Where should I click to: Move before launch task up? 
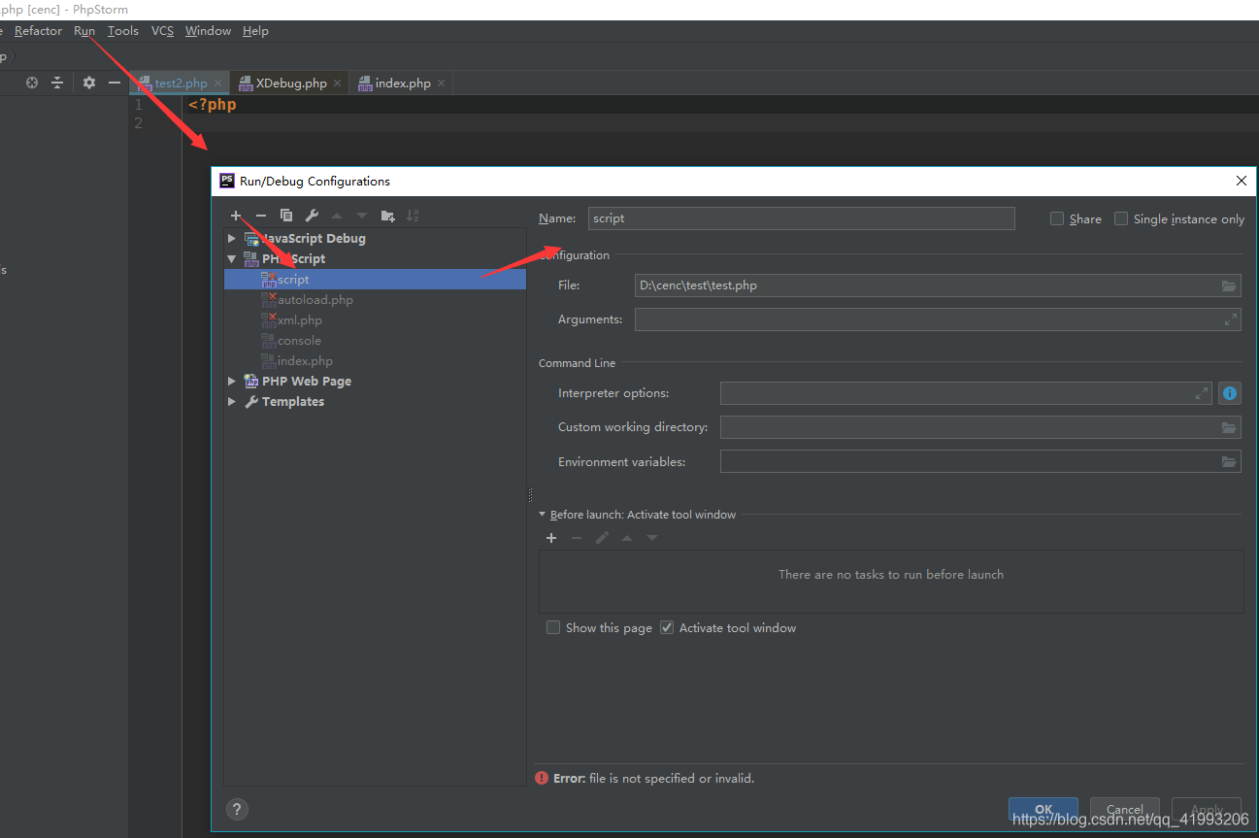tap(627, 538)
